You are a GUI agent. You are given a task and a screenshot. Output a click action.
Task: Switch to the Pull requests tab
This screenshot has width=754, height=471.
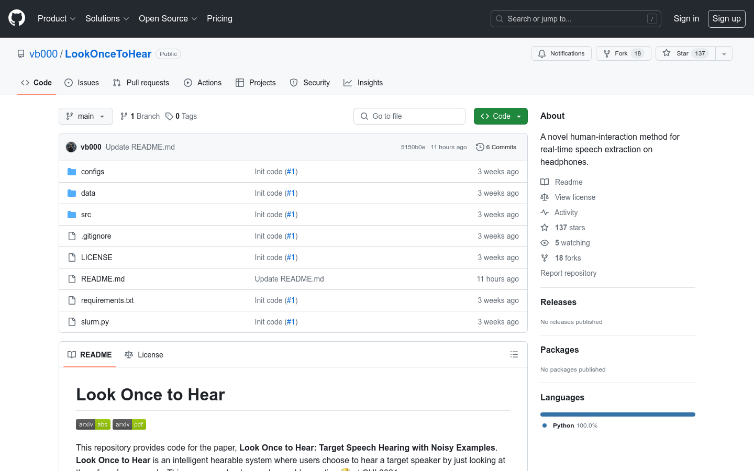141,83
